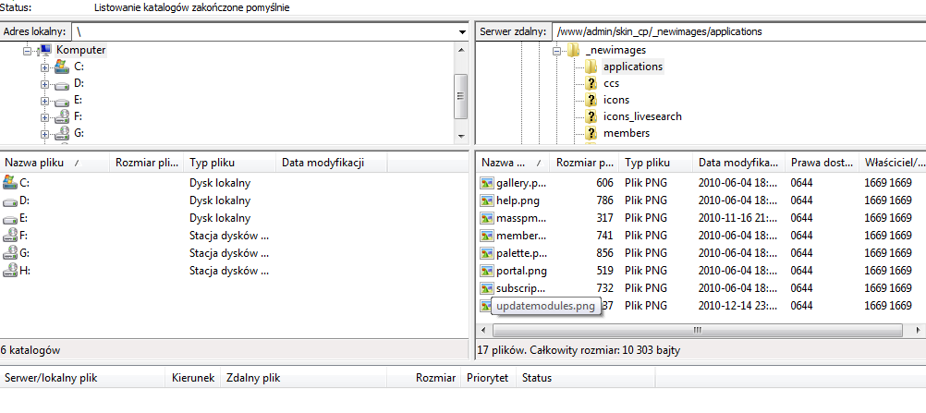This screenshot has height=413, width=926.
Task: Select the members folder label
Action: pos(627,133)
